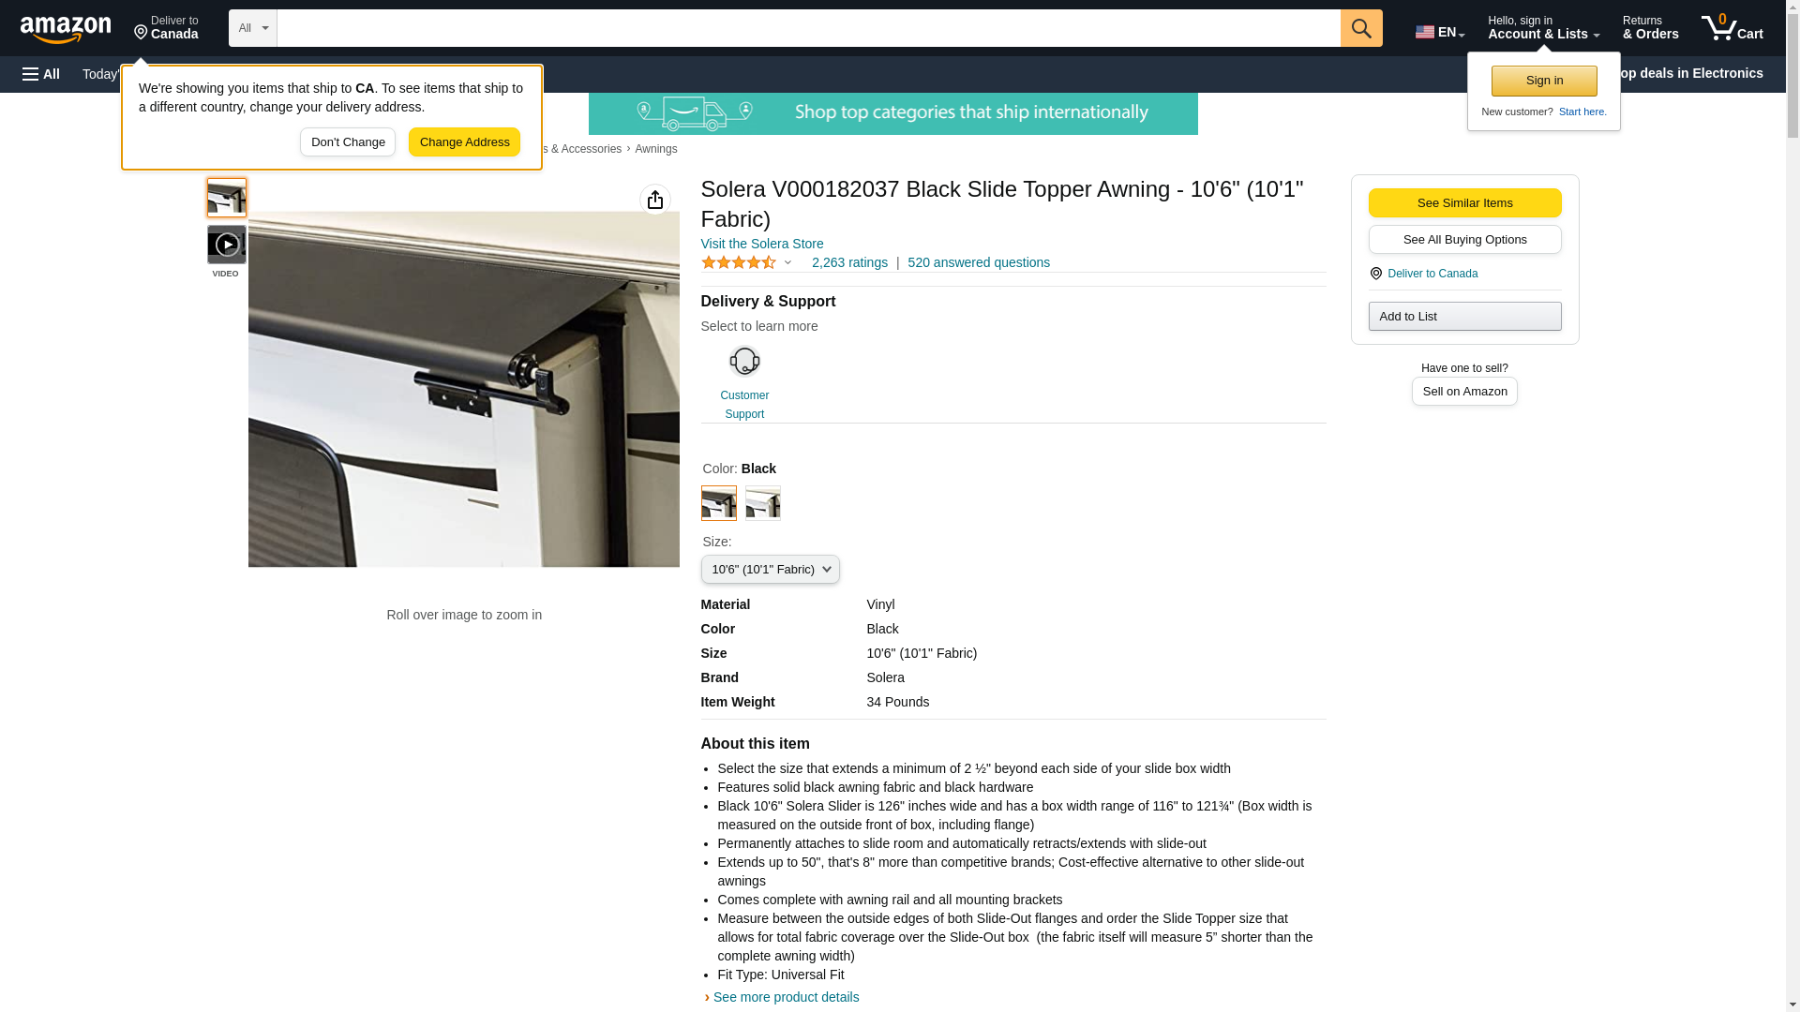Click See Similar Items button

1464,203
